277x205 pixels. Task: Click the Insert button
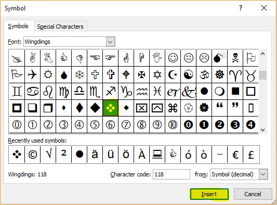tap(209, 194)
